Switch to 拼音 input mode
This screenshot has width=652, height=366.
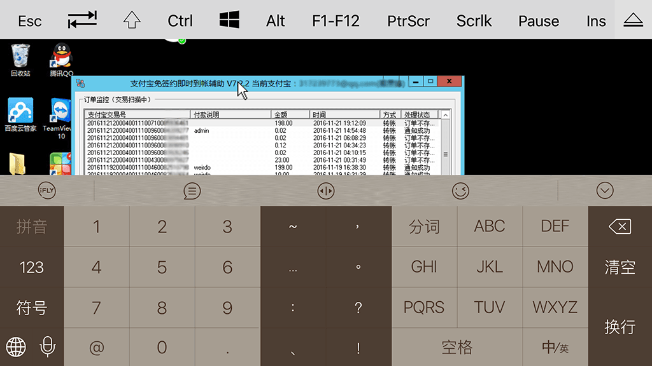tap(32, 227)
